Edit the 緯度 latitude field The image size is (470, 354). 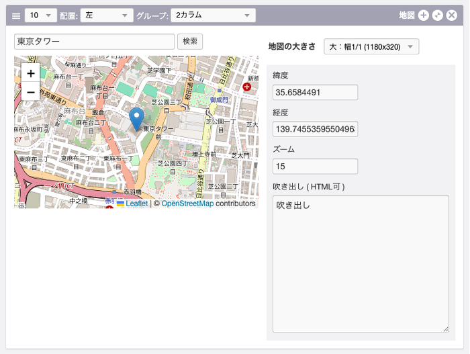tap(315, 93)
